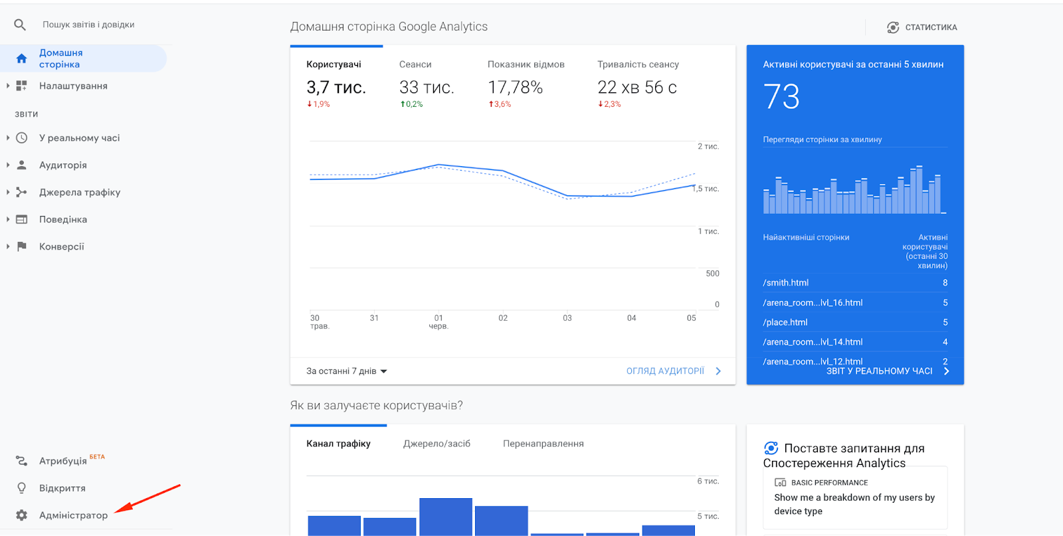Click the /arena_room...lvl_14.html page row
Image resolution: width=1063 pixels, height=536 pixels.
click(855, 342)
